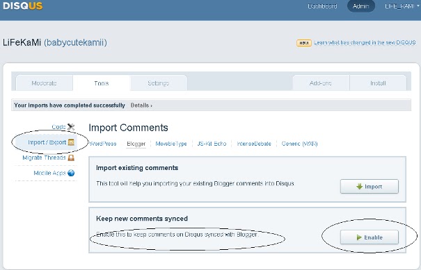421x270 pixels.
Task: Open Migrate Threads sidebar link
Action: tap(44, 158)
